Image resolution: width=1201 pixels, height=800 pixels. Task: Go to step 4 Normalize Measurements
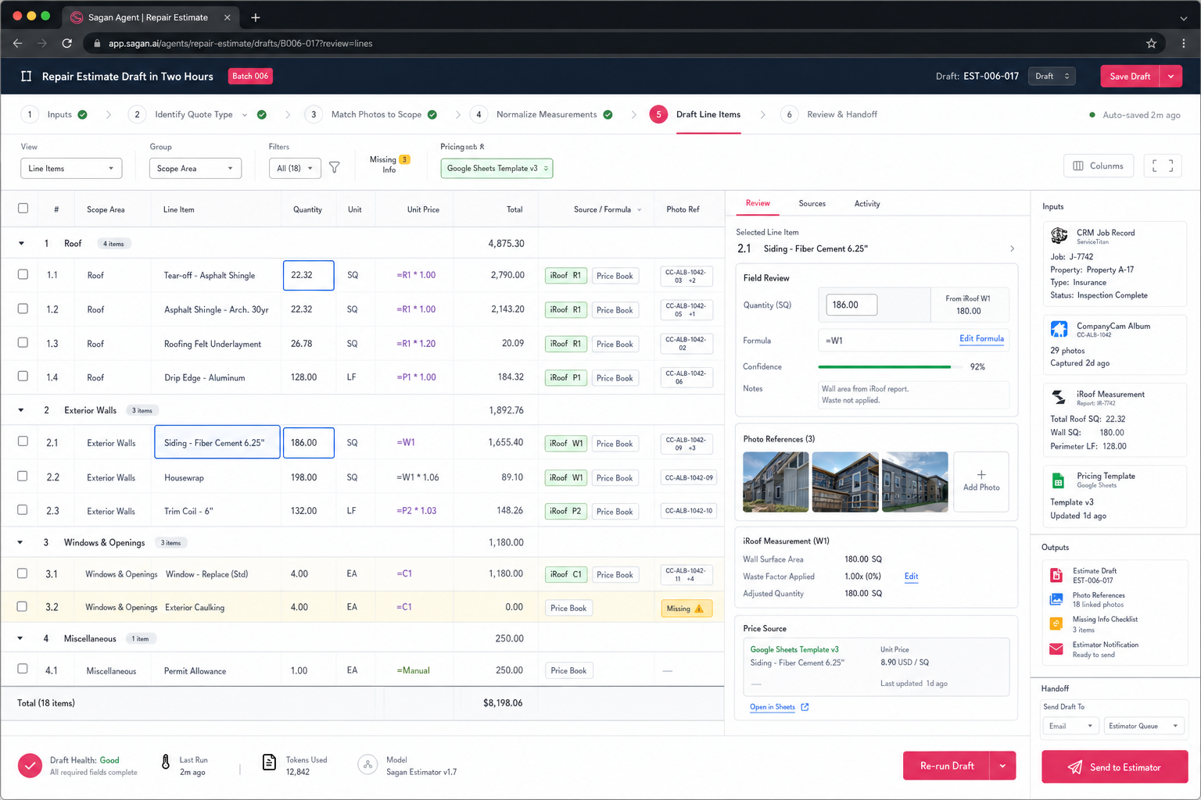tap(541, 114)
